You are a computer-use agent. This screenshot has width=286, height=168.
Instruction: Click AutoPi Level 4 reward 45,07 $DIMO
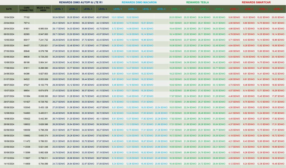[x=103, y=17]
